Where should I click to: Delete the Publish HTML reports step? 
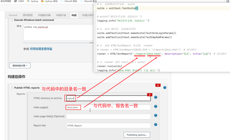(x=158, y=85)
